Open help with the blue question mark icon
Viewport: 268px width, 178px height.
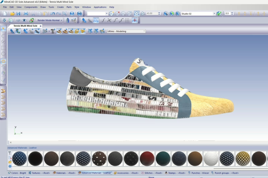72,14
